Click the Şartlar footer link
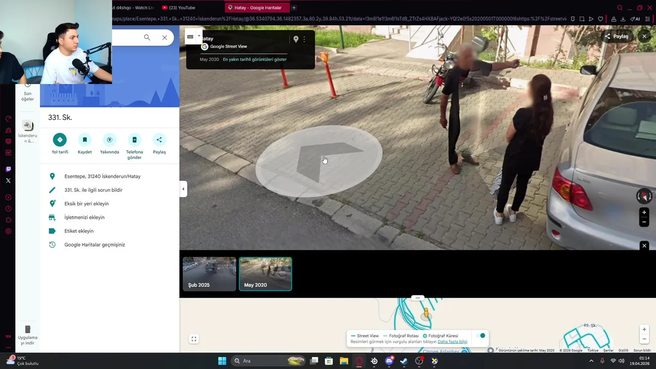This screenshot has width=656, height=369. [x=608, y=351]
